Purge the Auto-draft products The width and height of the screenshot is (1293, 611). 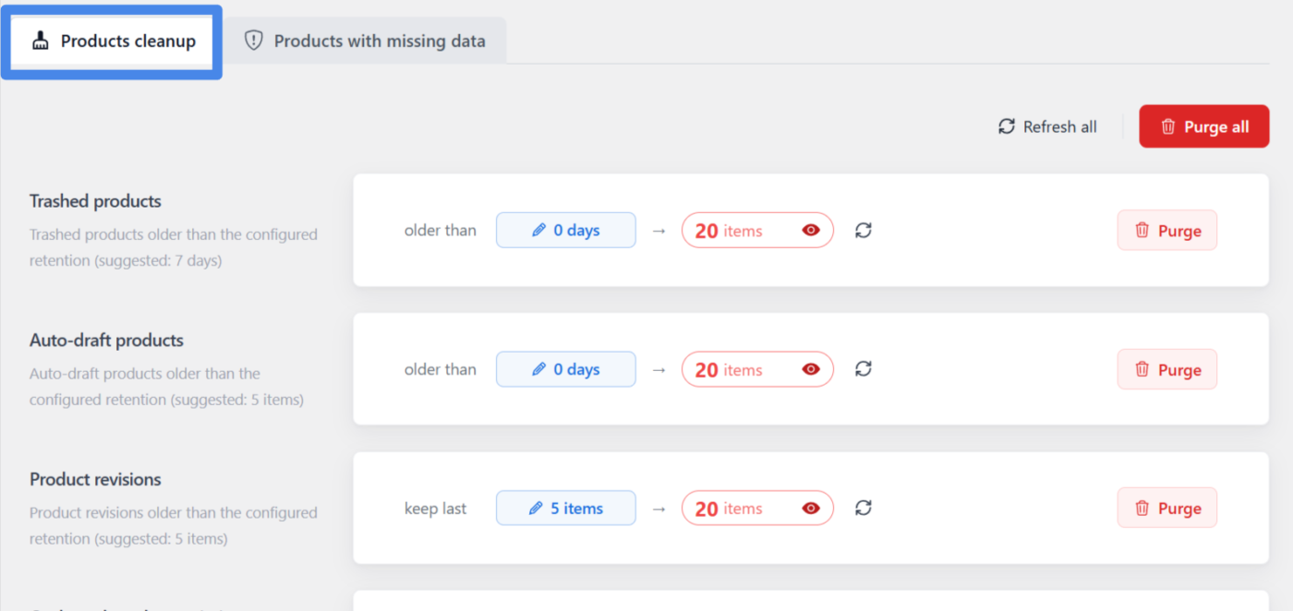click(x=1167, y=369)
